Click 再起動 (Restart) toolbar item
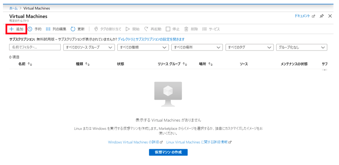339x165 pixels. coord(153,29)
